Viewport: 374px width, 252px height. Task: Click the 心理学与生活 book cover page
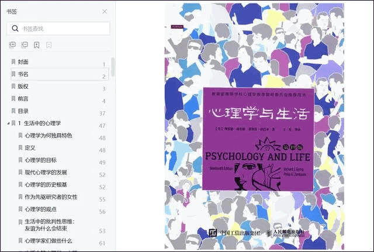[x=254, y=126]
